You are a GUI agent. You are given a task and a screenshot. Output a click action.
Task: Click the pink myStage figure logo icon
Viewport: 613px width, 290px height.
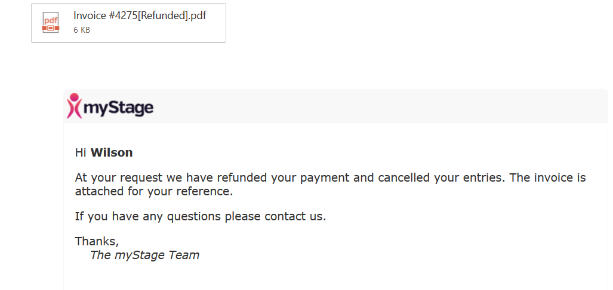tap(74, 105)
